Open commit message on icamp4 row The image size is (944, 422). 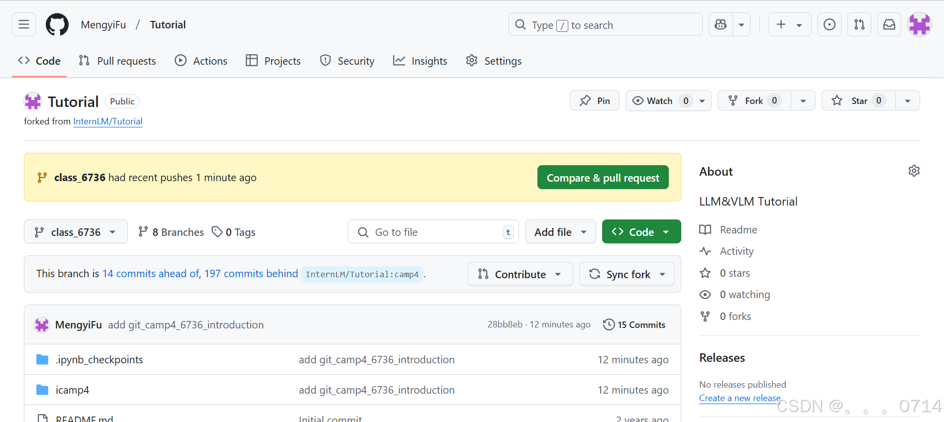(x=377, y=390)
